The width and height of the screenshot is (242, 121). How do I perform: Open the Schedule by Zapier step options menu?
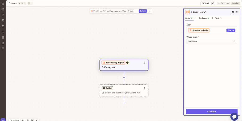[x=145, y=63]
